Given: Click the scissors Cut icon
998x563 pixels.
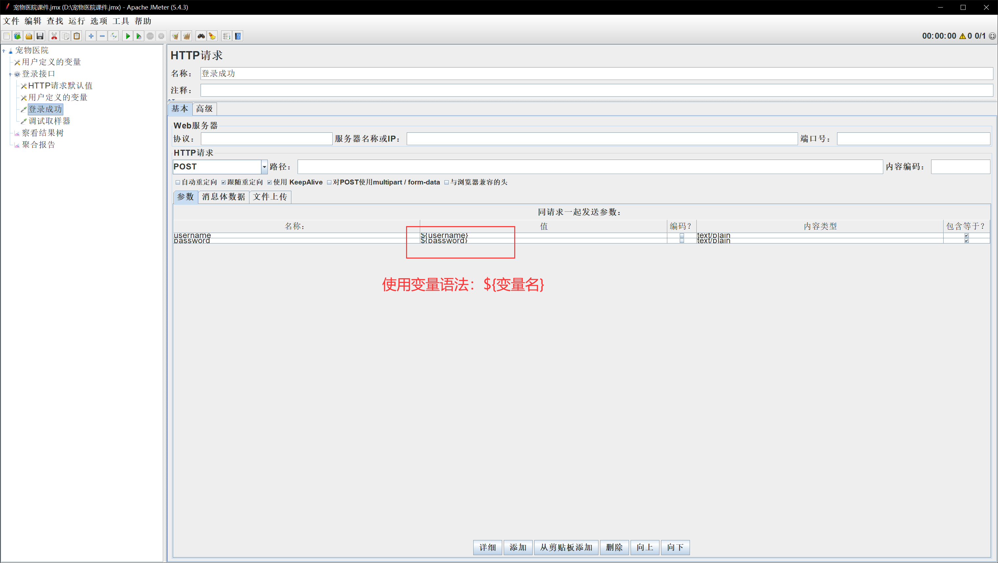Looking at the screenshot, I should 54,36.
